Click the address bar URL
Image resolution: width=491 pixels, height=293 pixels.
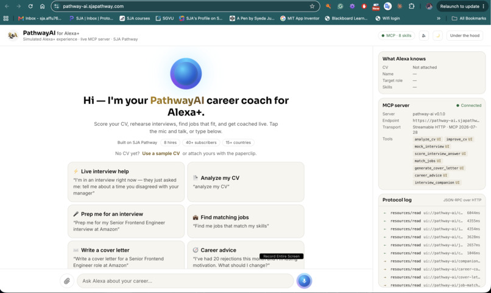coord(93,6)
